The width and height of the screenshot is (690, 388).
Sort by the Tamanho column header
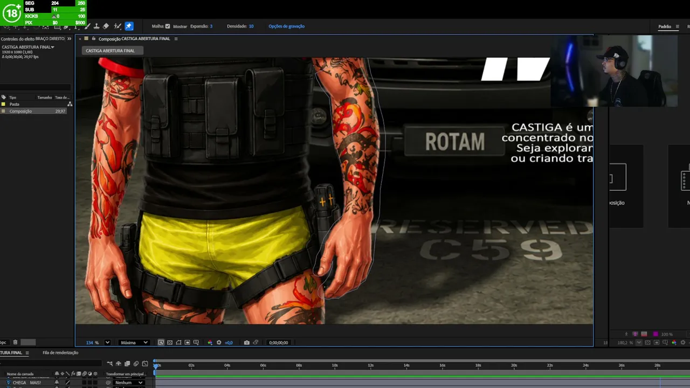point(45,98)
